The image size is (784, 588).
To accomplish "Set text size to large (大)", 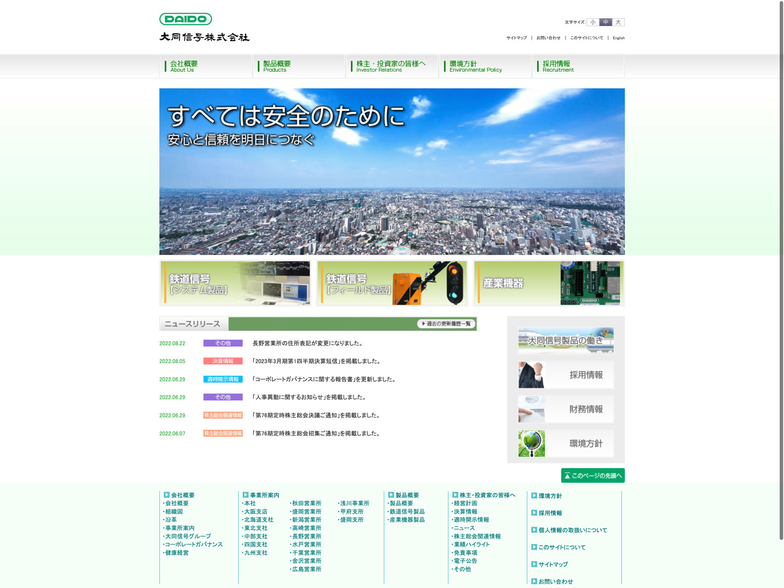I will pyautogui.click(x=618, y=22).
